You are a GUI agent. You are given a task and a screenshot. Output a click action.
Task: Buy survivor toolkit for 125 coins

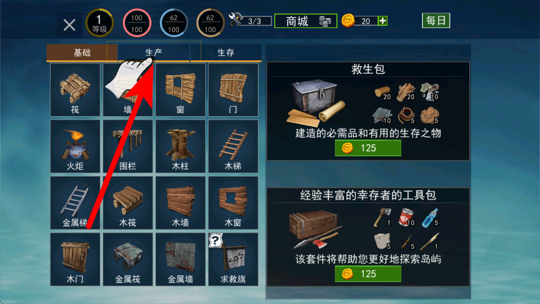(x=368, y=274)
